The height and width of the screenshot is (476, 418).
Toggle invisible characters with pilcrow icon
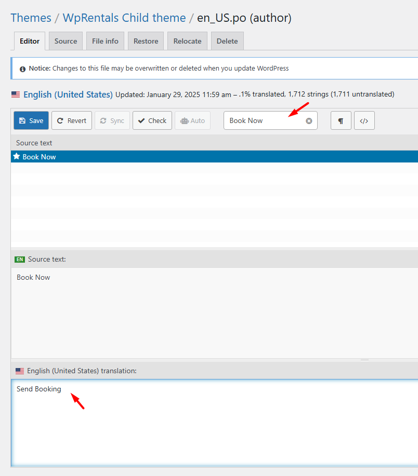pos(341,120)
